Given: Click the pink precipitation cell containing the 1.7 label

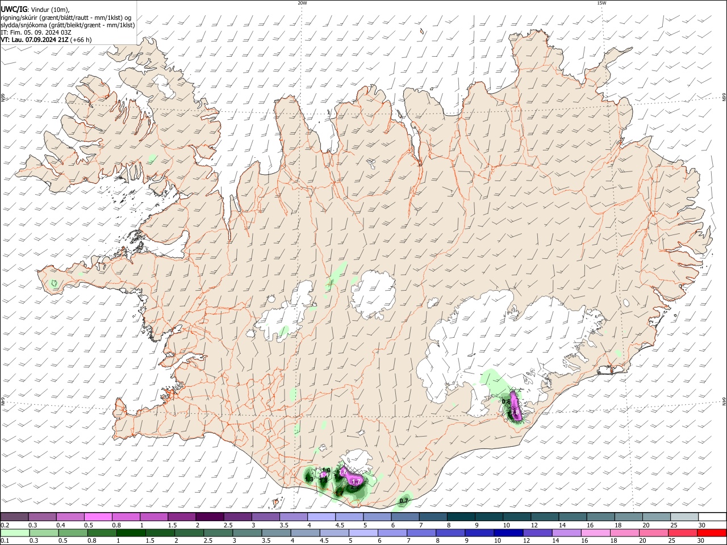Looking at the screenshot, I should tap(352, 478).
